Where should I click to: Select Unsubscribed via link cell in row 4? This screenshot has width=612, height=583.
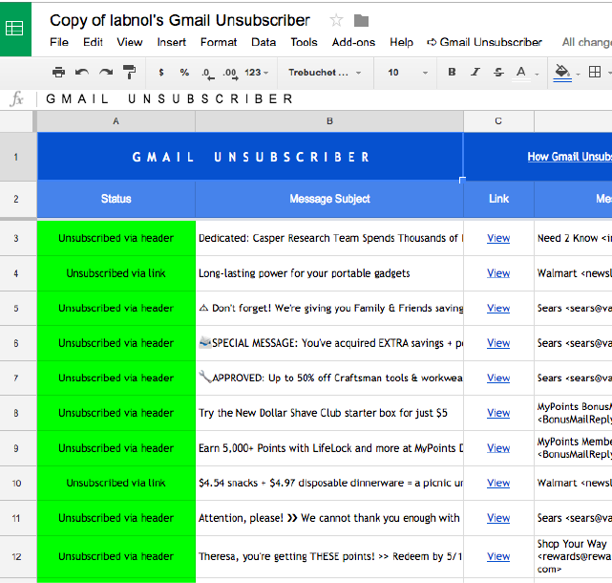pos(116,273)
